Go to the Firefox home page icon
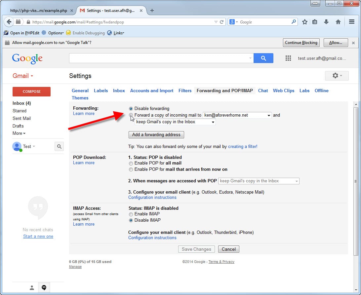 (x=338, y=22)
